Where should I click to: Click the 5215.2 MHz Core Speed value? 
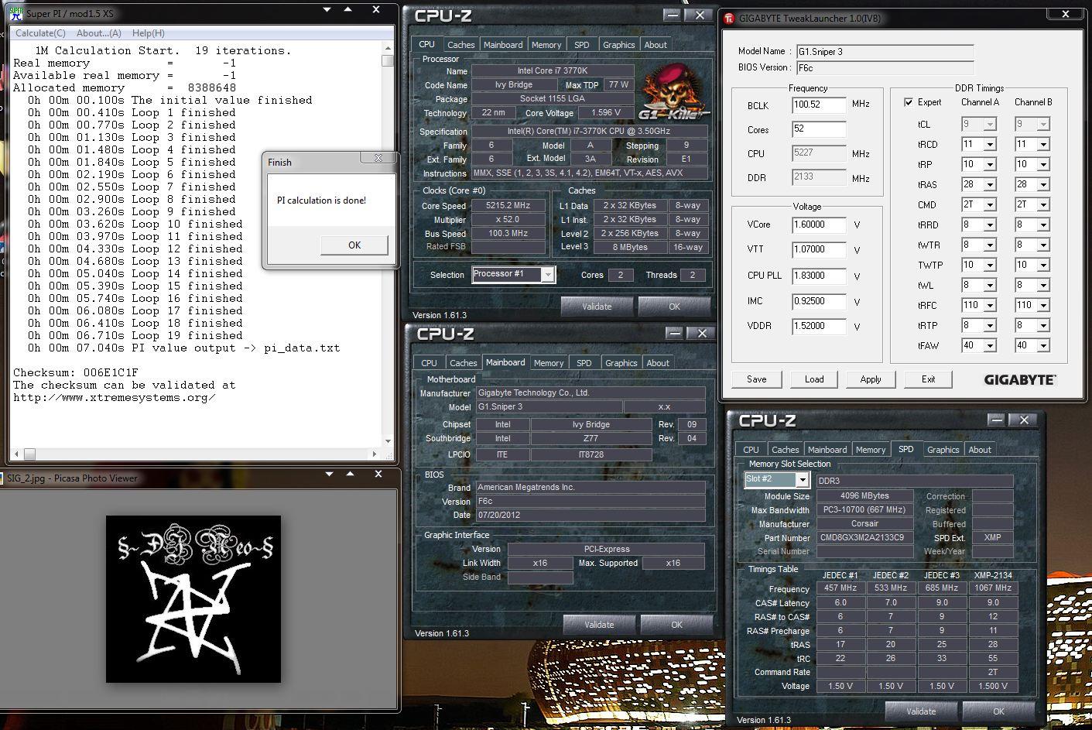pyautogui.click(x=508, y=206)
